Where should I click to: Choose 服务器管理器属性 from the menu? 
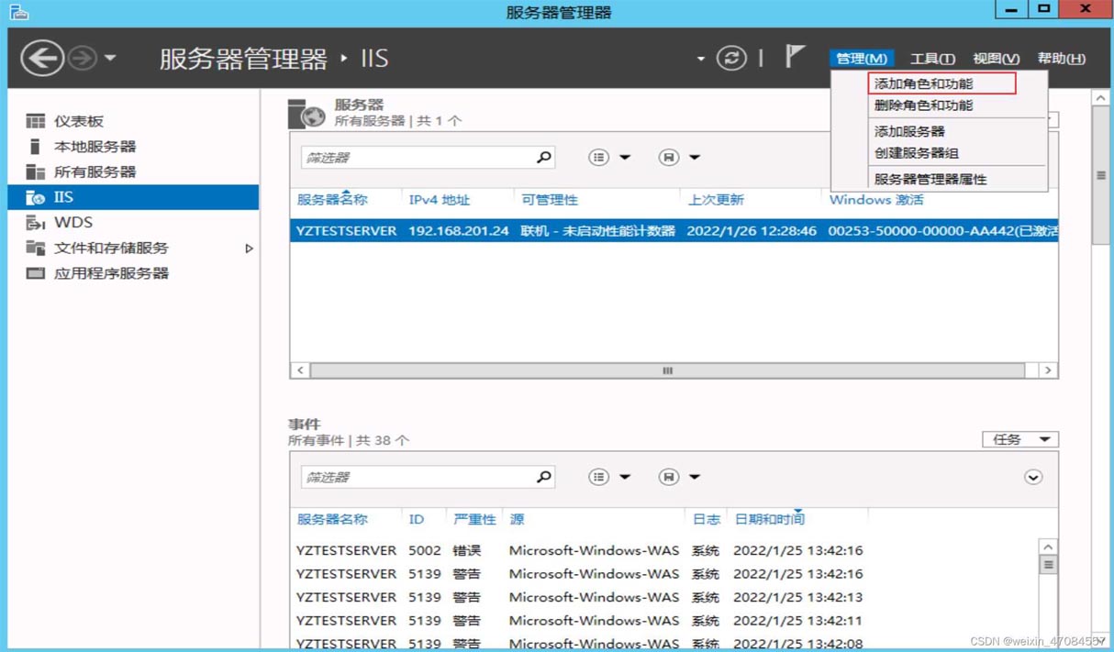click(930, 180)
